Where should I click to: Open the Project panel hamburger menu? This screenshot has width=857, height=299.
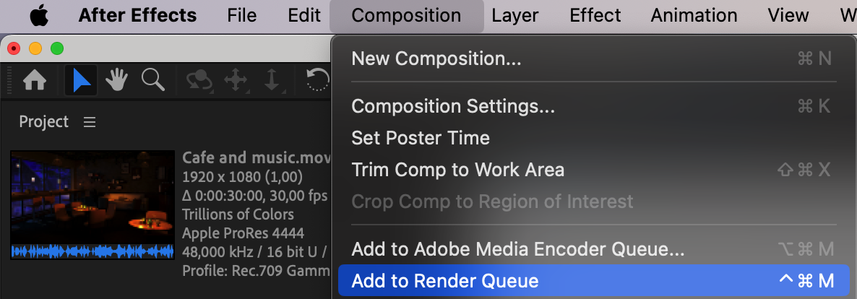coord(90,123)
